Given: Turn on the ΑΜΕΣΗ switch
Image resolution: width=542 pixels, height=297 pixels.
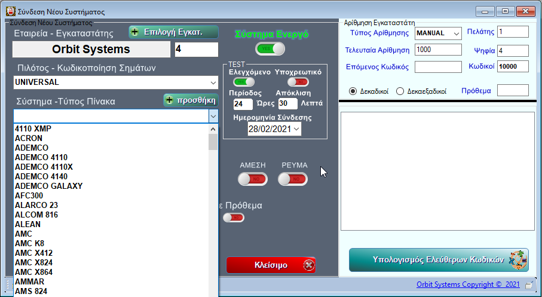Looking at the screenshot, I should tap(252, 179).
